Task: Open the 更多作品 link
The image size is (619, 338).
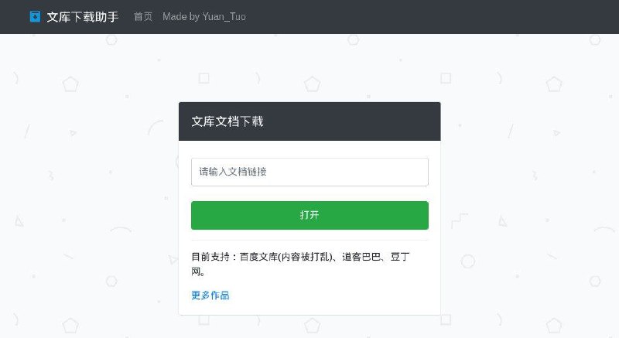Action: pyautogui.click(x=210, y=295)
